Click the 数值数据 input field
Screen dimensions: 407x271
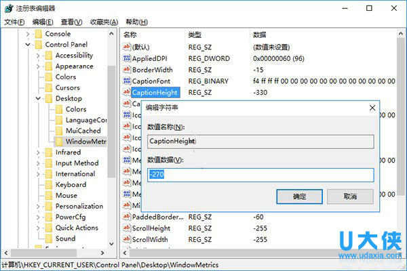point(260,175)
